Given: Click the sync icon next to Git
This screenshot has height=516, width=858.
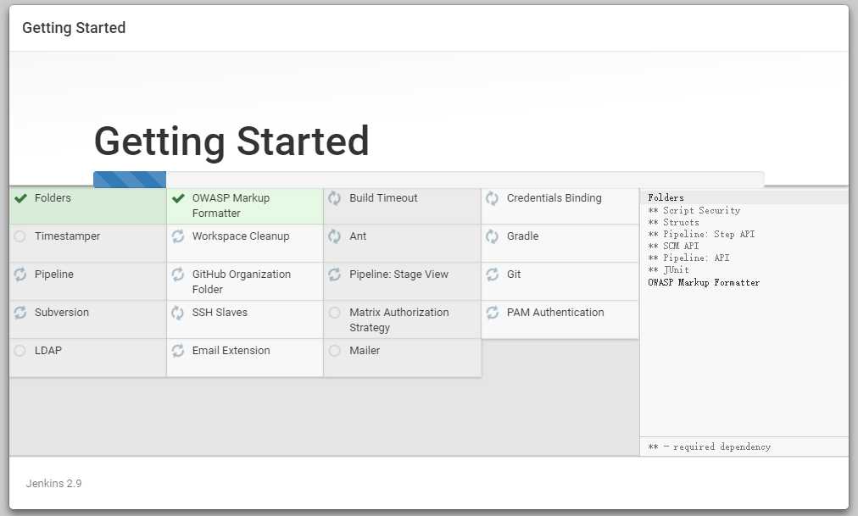Looking at the screenshot, I should [492, 275].
